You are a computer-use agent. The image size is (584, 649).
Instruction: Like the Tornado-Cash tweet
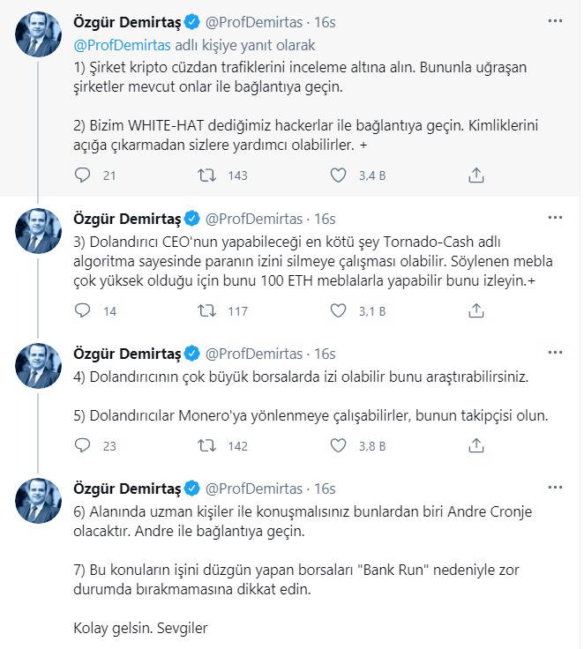(x=337, y=310)
